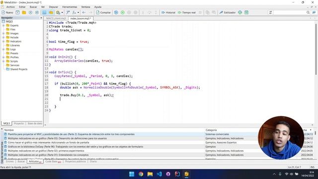Image resolution: width=318 pixels, height=179 pixels.
Task: Click the blue start debugging icon
Action: (x=116, y=12)
